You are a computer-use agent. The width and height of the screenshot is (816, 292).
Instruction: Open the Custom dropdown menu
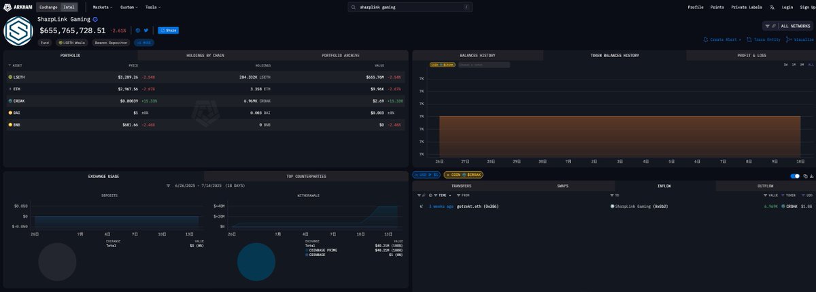point(129,7)
